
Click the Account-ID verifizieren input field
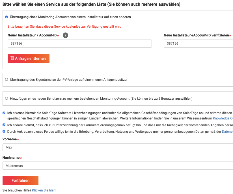[x=198, y=43]
